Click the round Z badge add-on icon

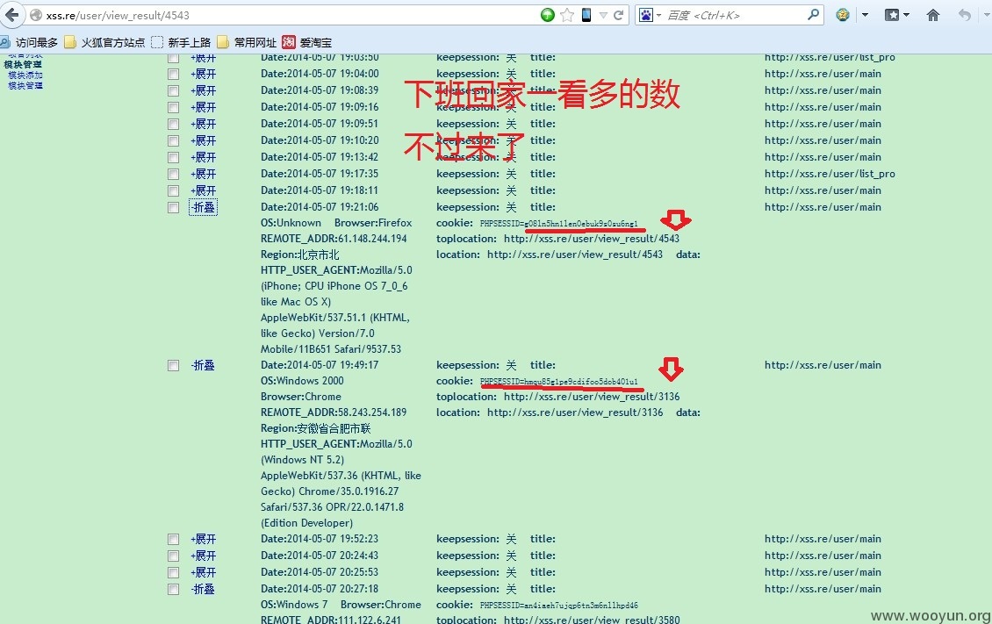(x=843, y=15)
